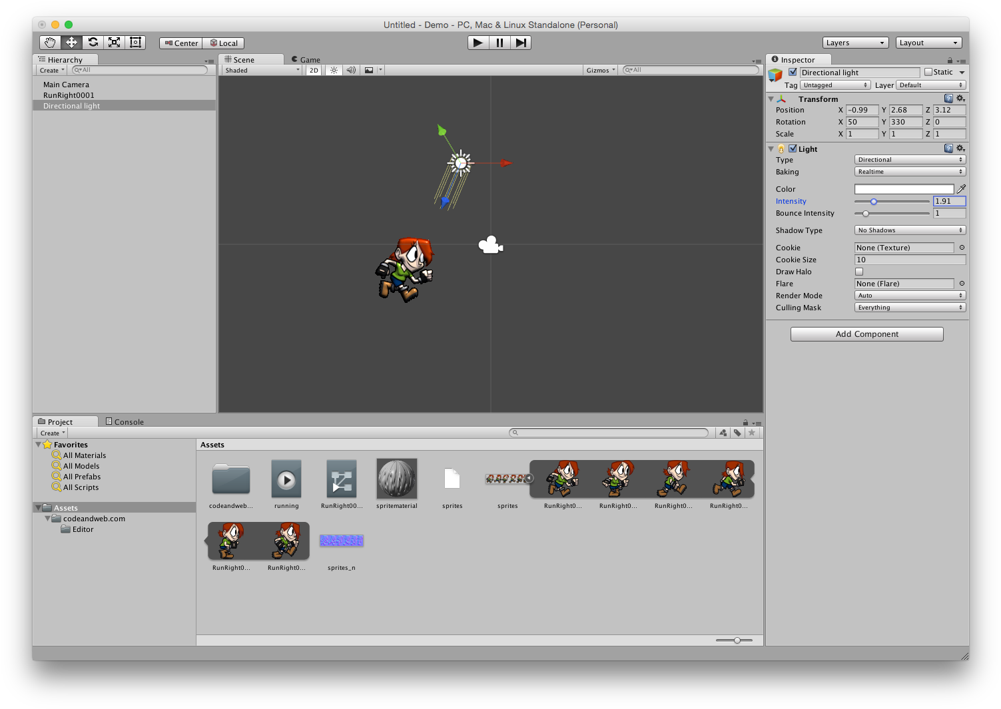Toggle the 2D scene view mode

[314, 70]
